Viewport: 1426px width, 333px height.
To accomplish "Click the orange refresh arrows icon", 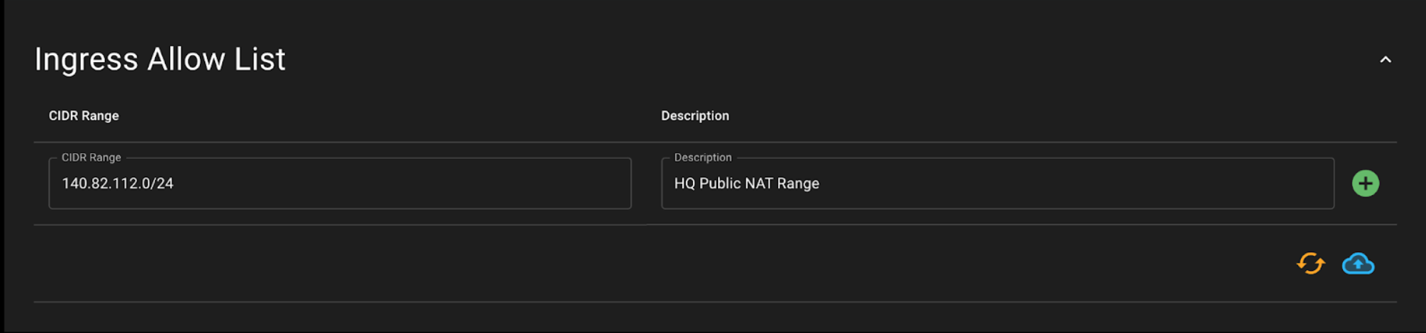I will (x=1310, y=264).
